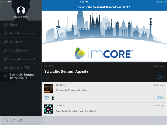Tap the Scientific Summit Address thumbnail
Viewport: 167px width, 125px height.
[48, 88]
